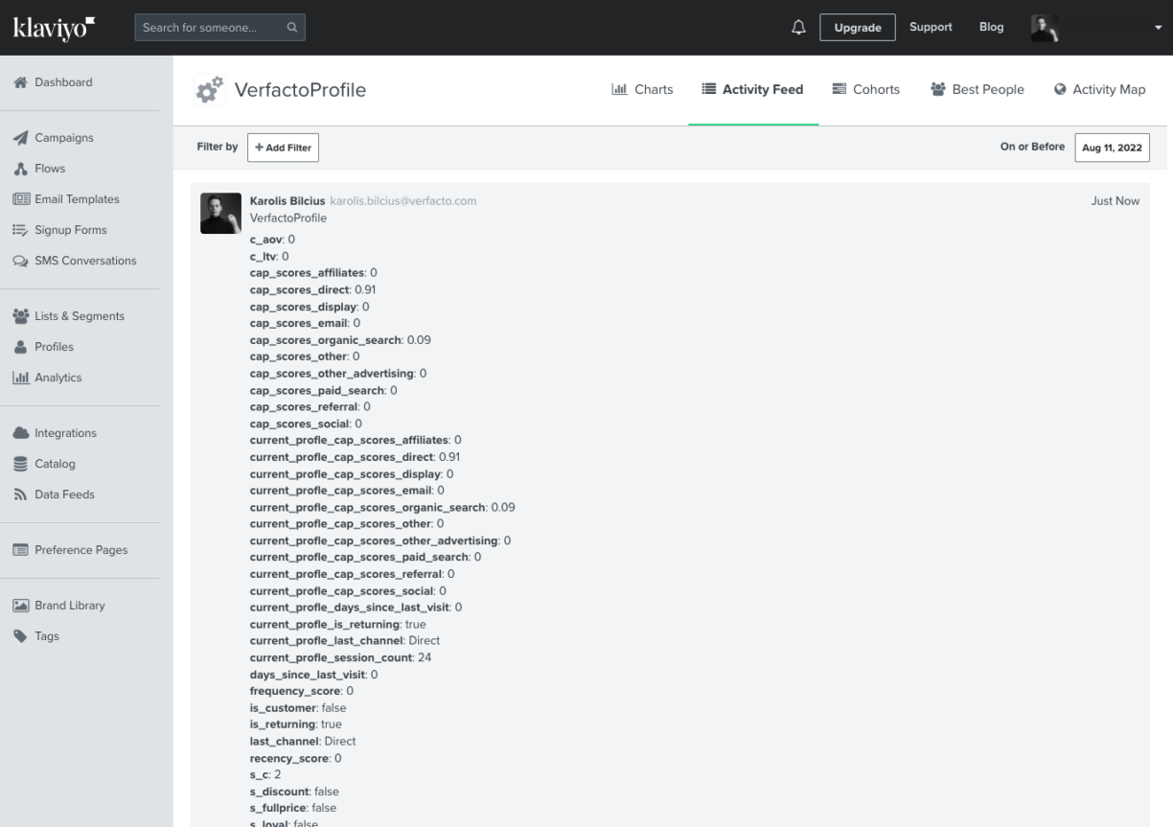
Task: Open the Cohorts tab
Action: point(866,89)
